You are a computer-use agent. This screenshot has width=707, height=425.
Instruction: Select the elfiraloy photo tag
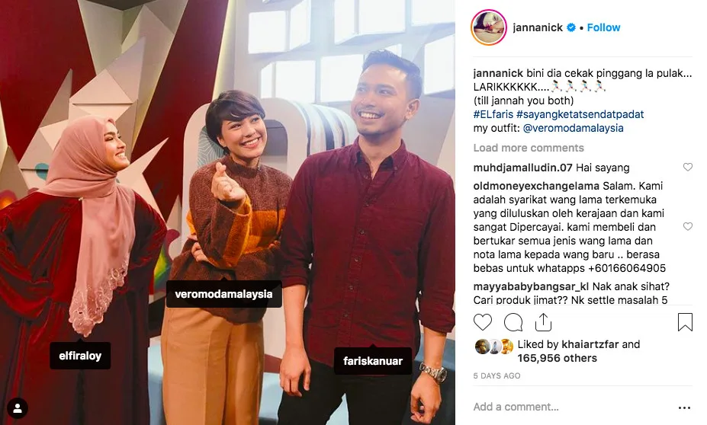[80, 356]
